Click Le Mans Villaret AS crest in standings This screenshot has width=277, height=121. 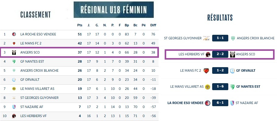[14, 89]
